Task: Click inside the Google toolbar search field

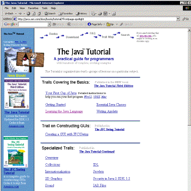Action: coord(33,24)
